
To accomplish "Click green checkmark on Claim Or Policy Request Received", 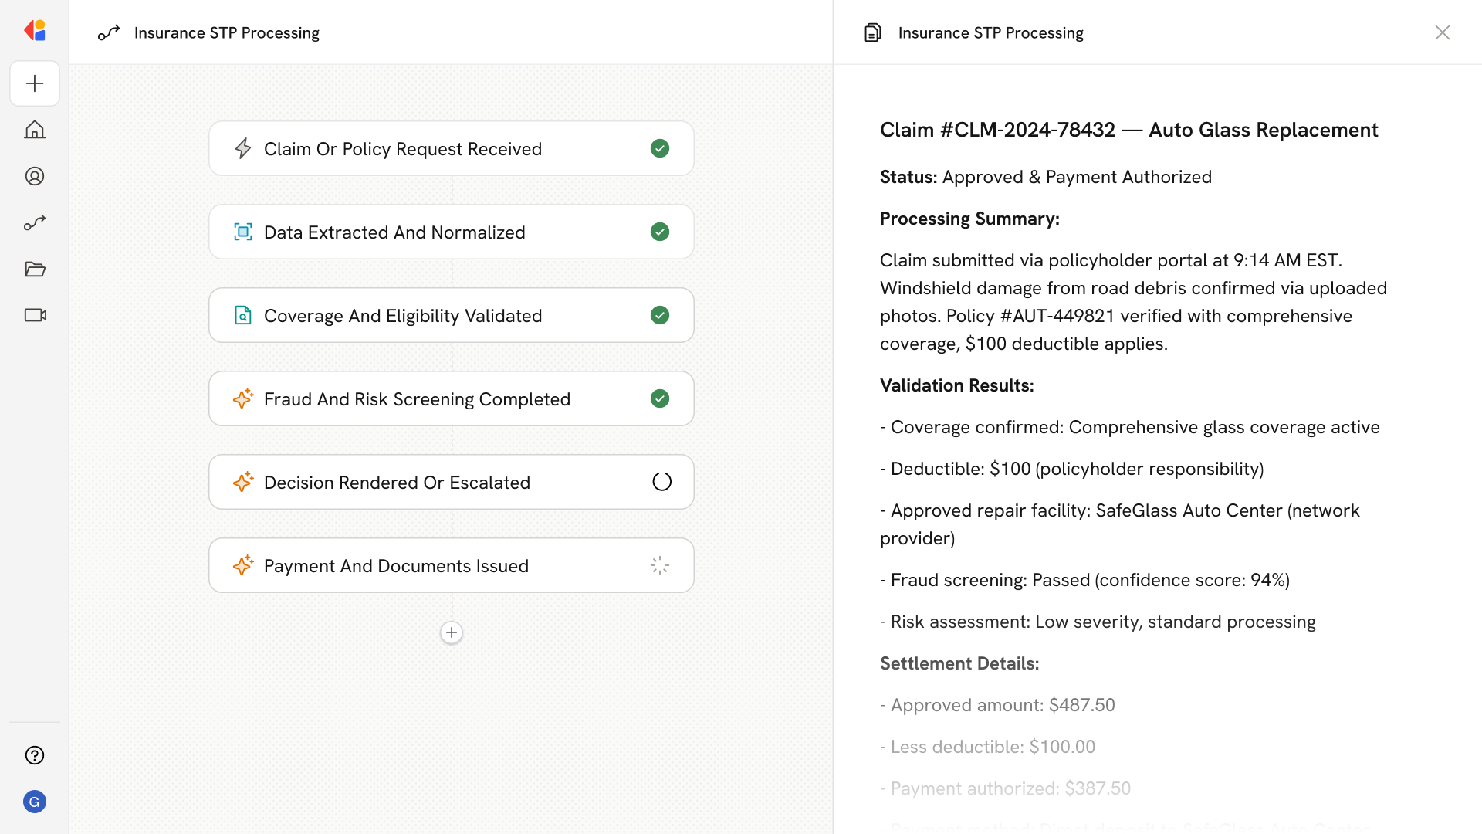I will 660,148.
